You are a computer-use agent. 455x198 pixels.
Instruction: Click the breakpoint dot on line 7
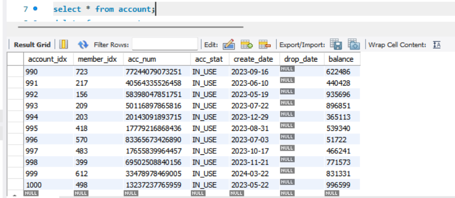pos(35,9)
